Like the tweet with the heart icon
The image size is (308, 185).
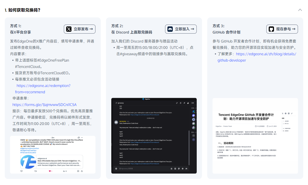(50, 171)
